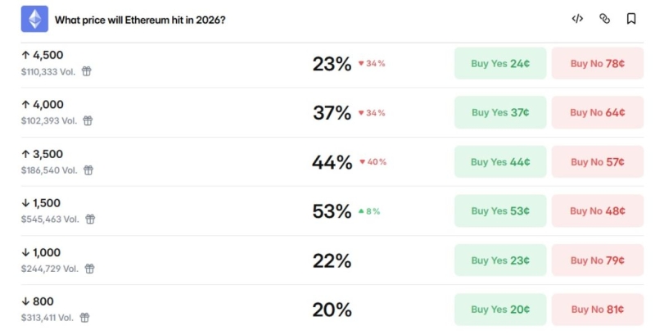
Task: Click gift icon in ↑ 4,000 row
Action: [88, 120]
